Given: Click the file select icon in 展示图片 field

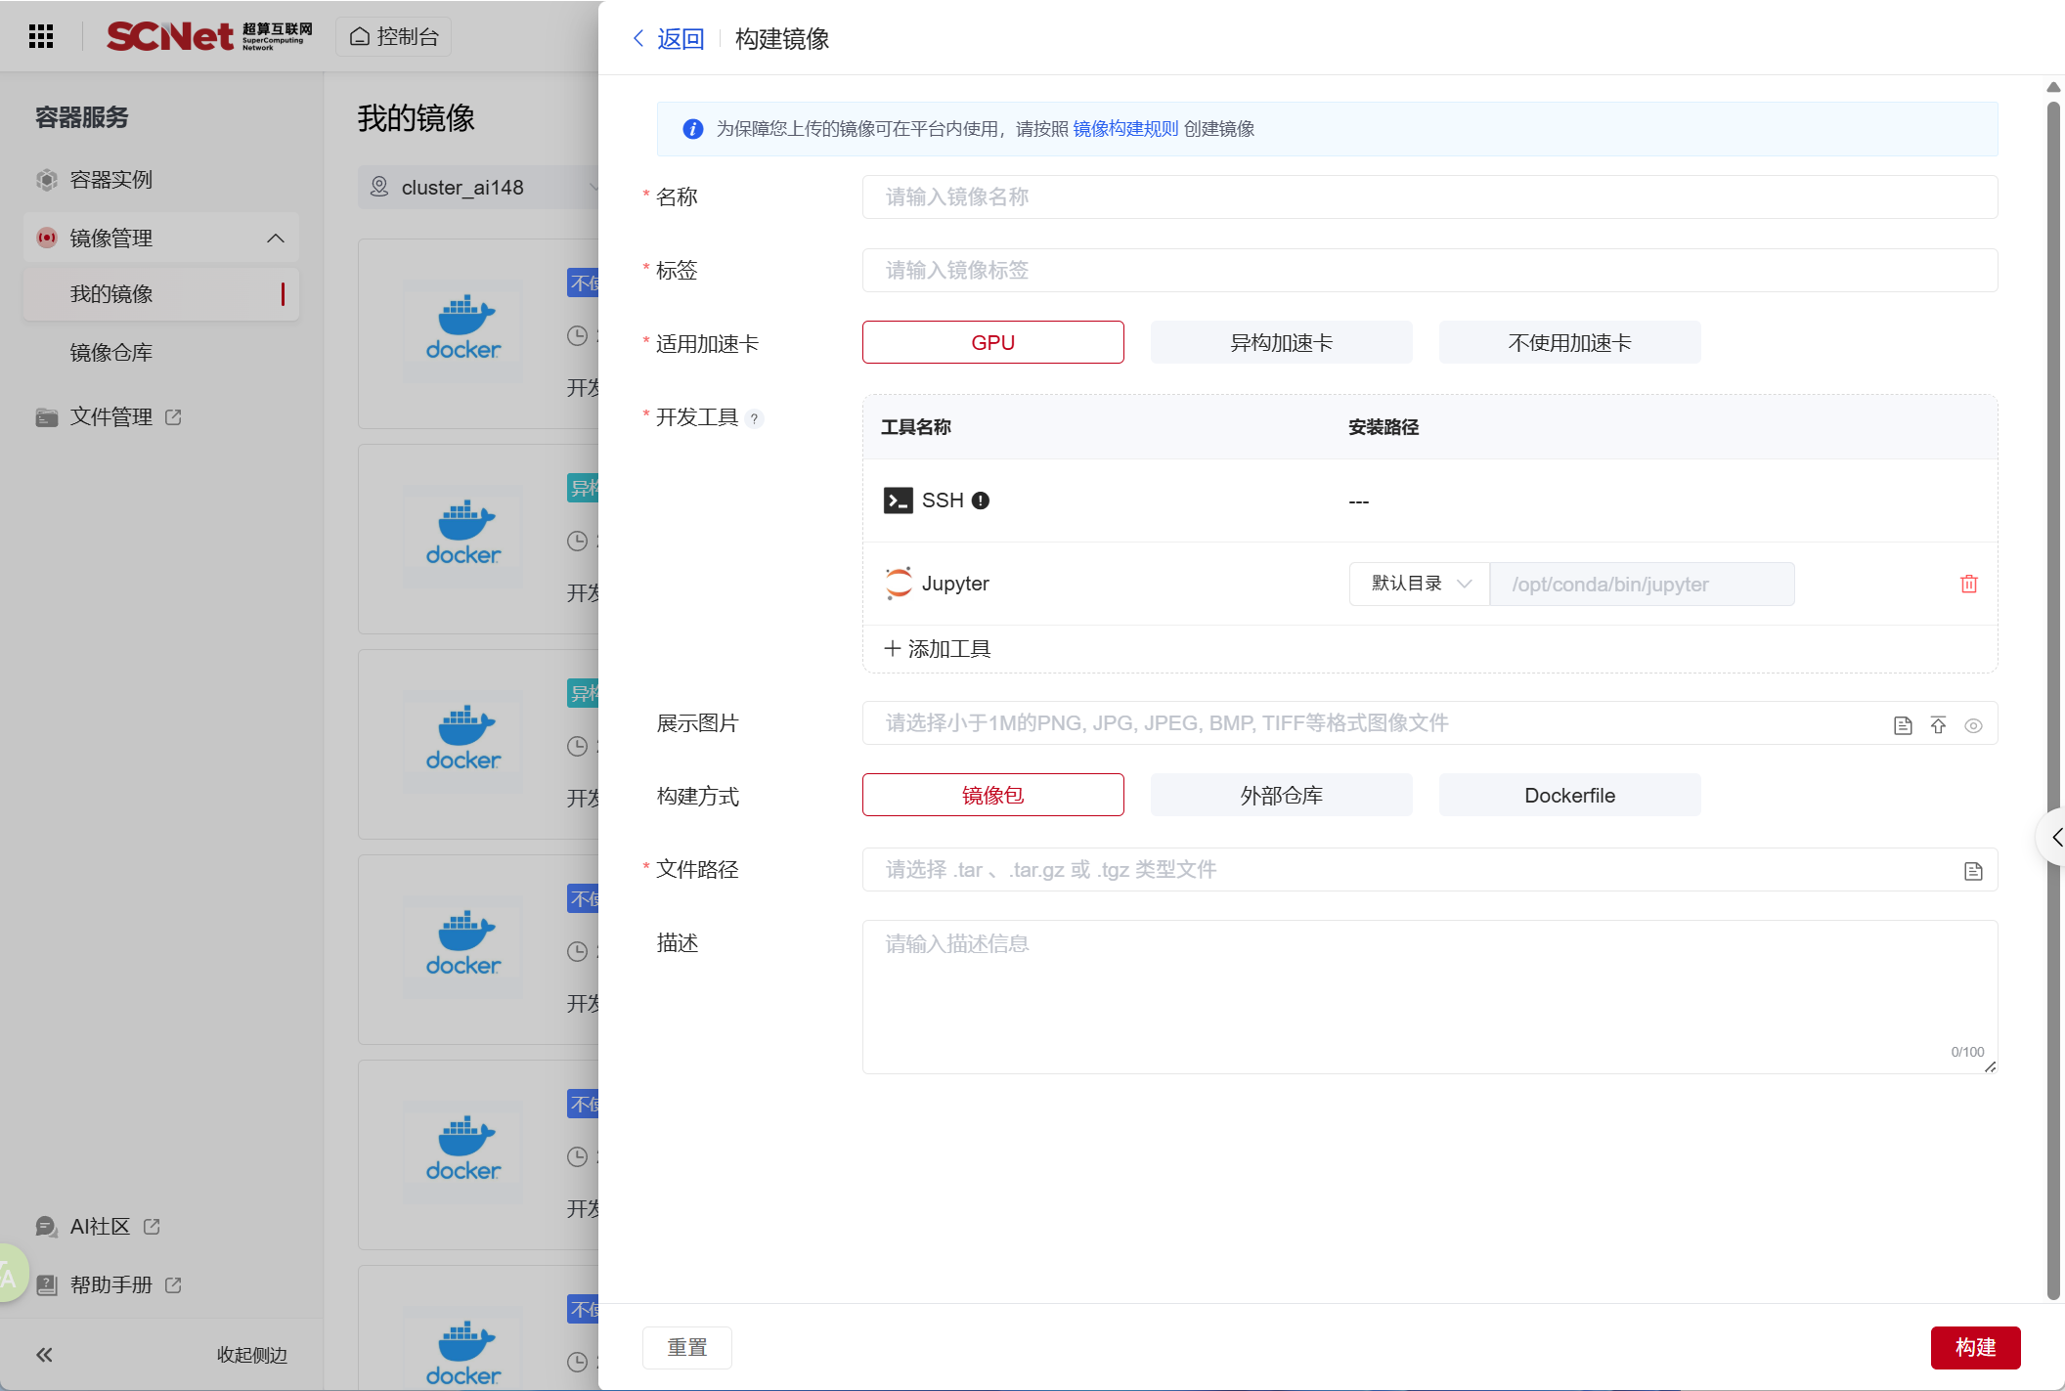Looking at the screenshot, I should (1903, 725).
